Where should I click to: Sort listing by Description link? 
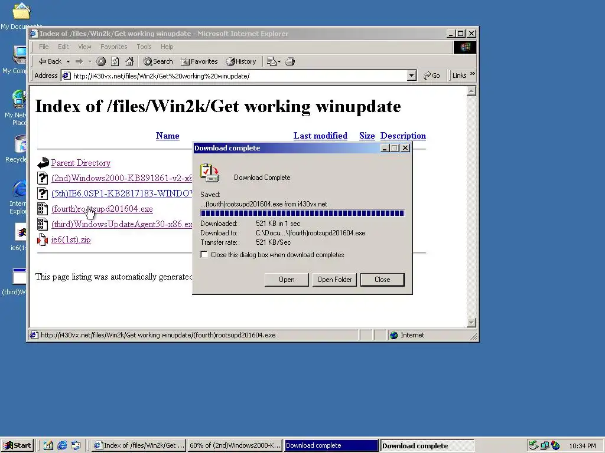point(403,136)
